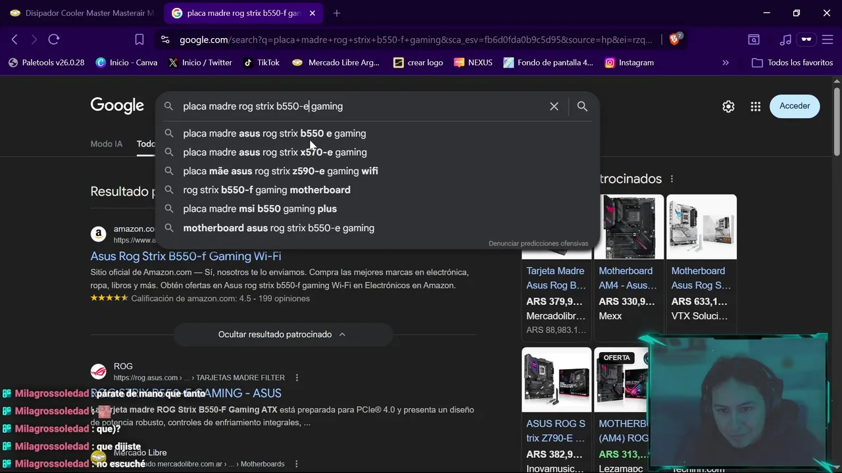Image resolution: width=842 pixels, height=473 pixels.
Task: Select suggestion placa madre msi b550 gaming plus
Action: (x=376, y=209)
